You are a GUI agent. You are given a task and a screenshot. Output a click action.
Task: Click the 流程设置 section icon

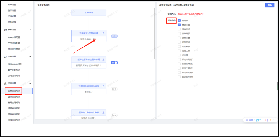pyautogui.click(x=5, y=83)
